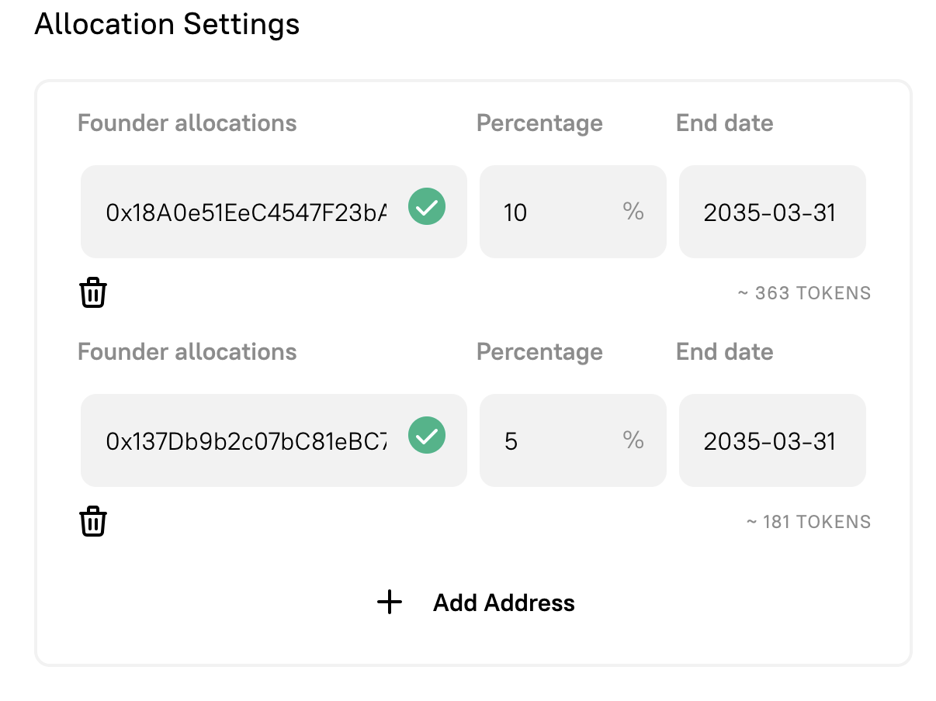
Task: Click the percent symbol in the first percentage field
Action: [x=634, y=212]
